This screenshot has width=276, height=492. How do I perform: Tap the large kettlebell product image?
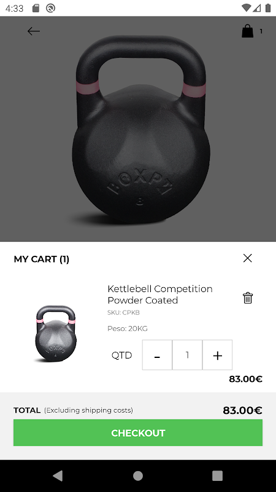pos(140,129)
